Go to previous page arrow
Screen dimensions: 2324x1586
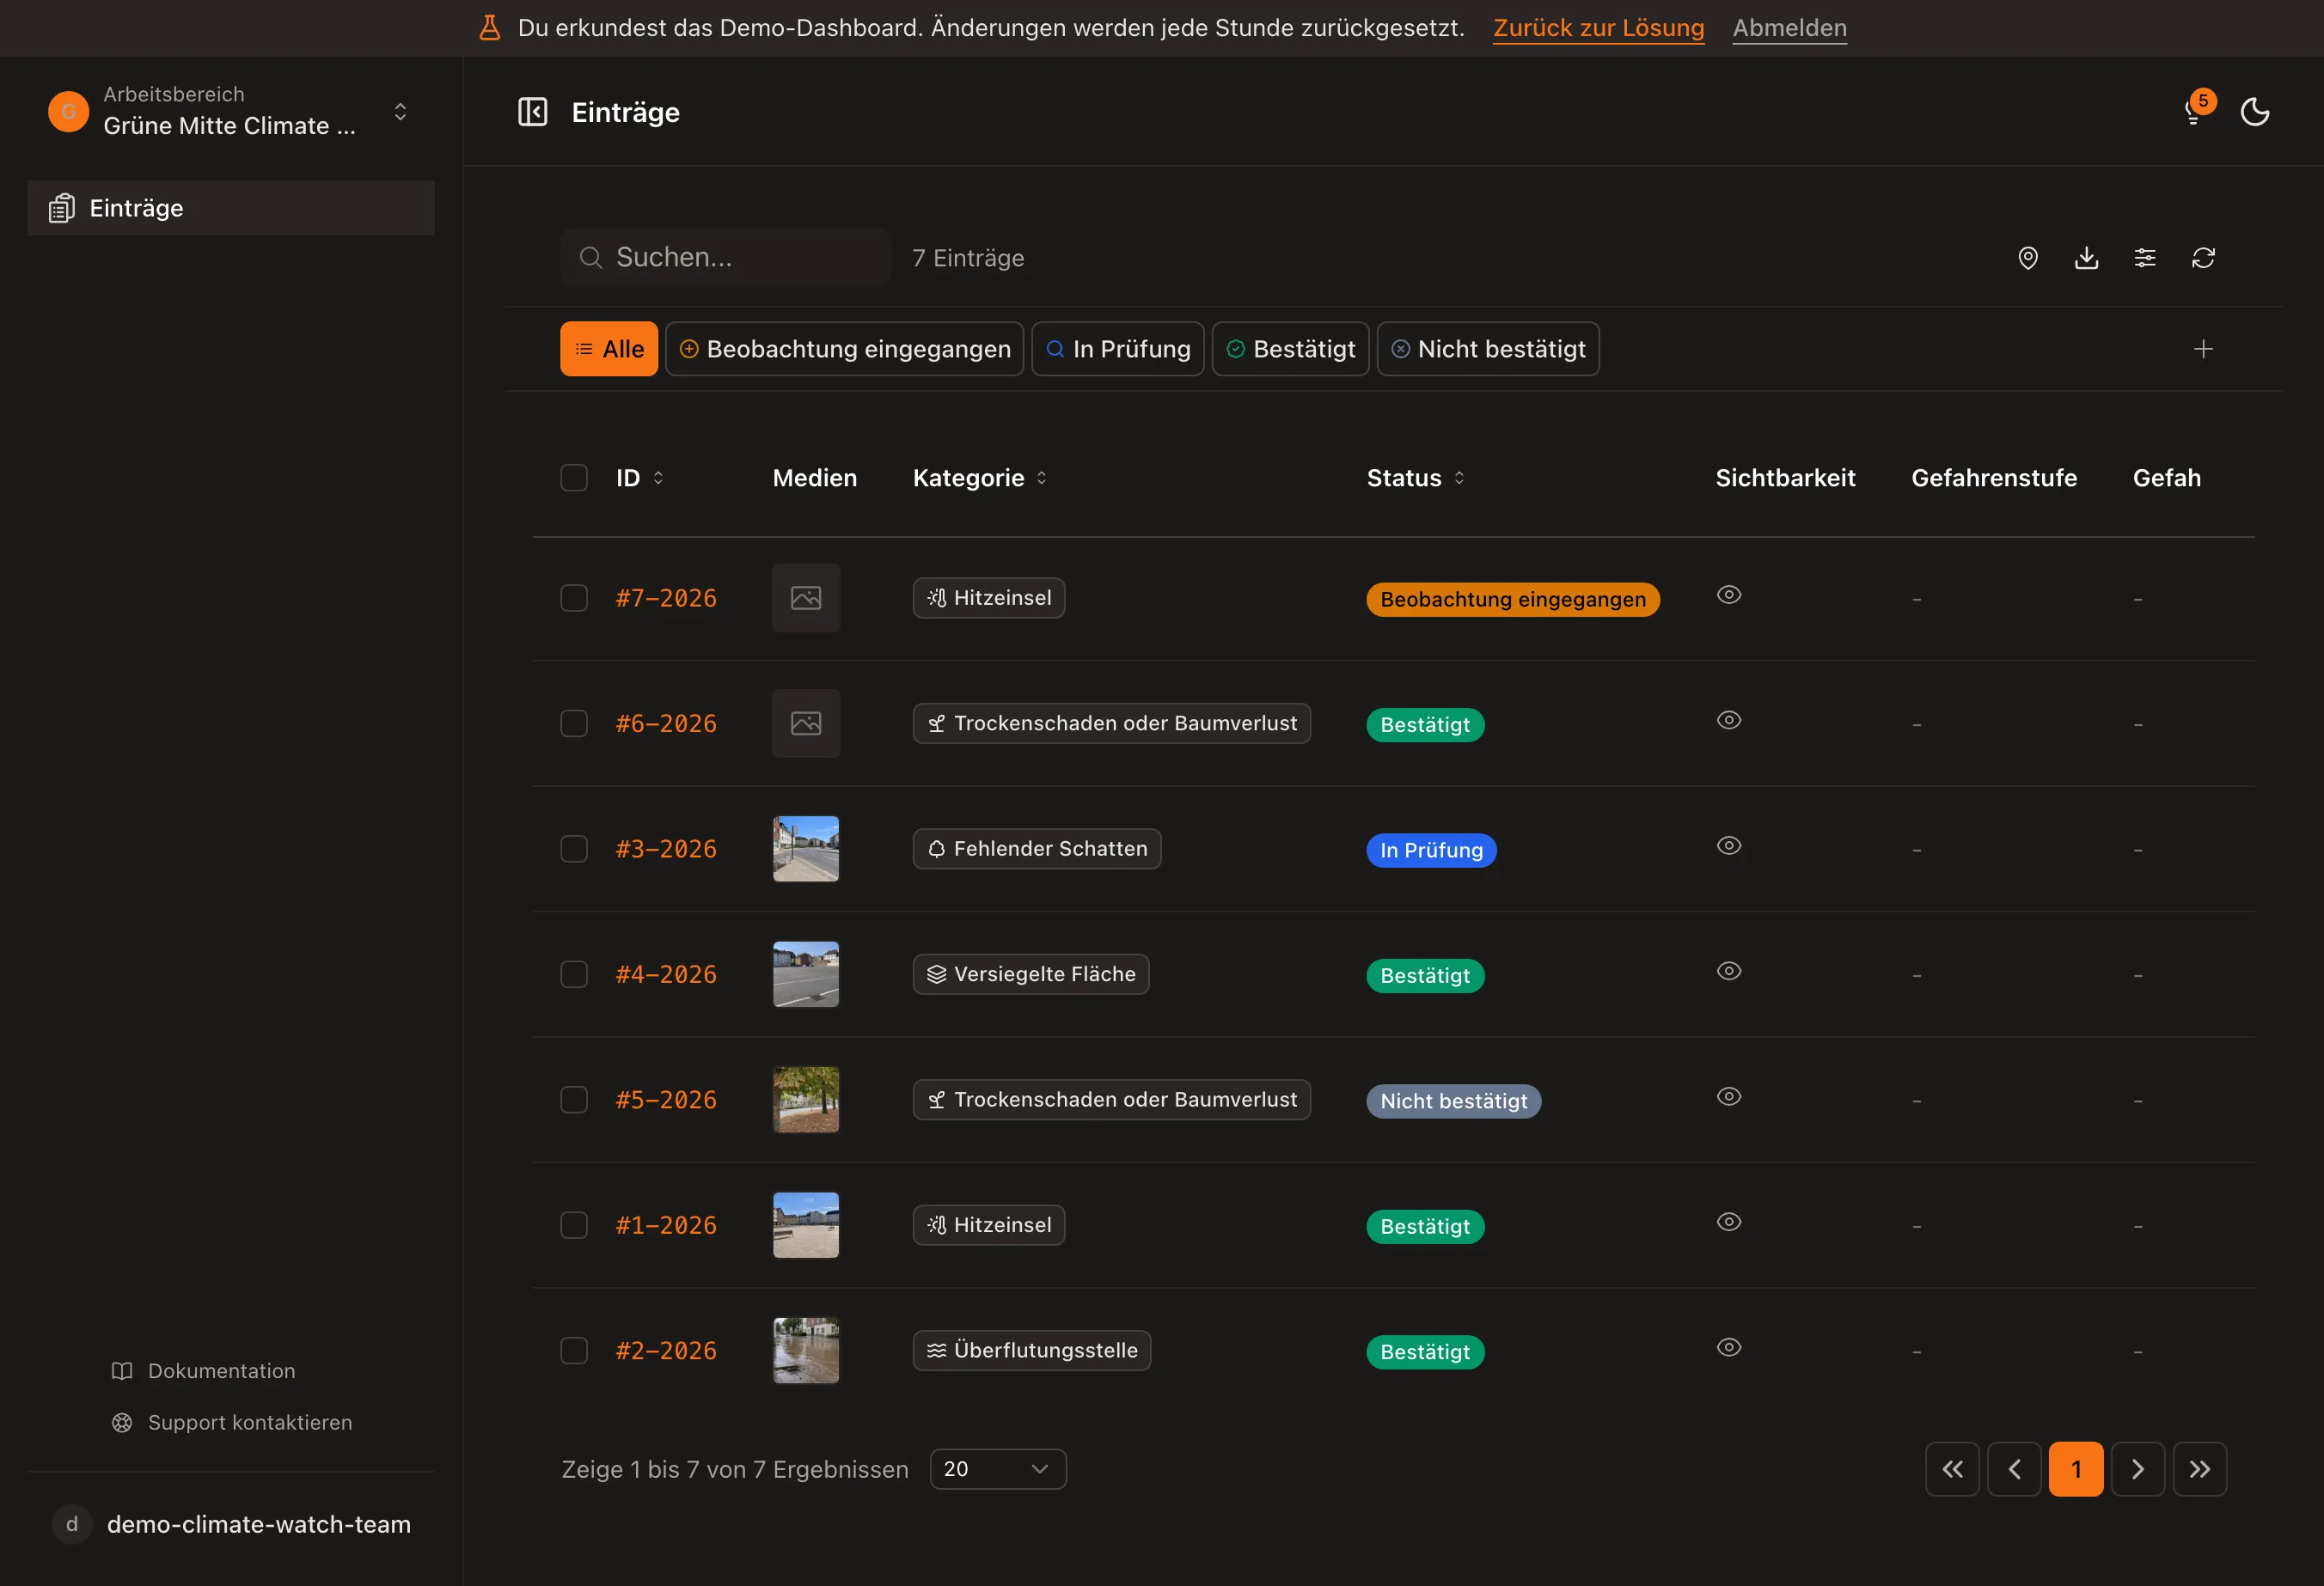[x=2014, y=1469]
